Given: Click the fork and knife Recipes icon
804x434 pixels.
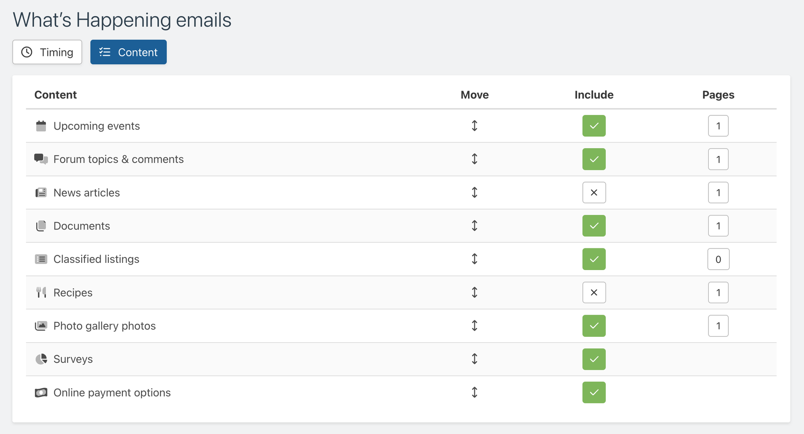Looking at the screenshot, I should [41, 293].
